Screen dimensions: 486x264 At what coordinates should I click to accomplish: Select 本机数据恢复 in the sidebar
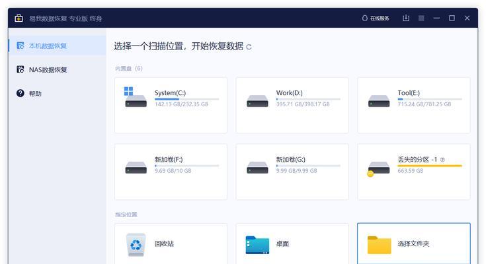(x=58, y=46)
